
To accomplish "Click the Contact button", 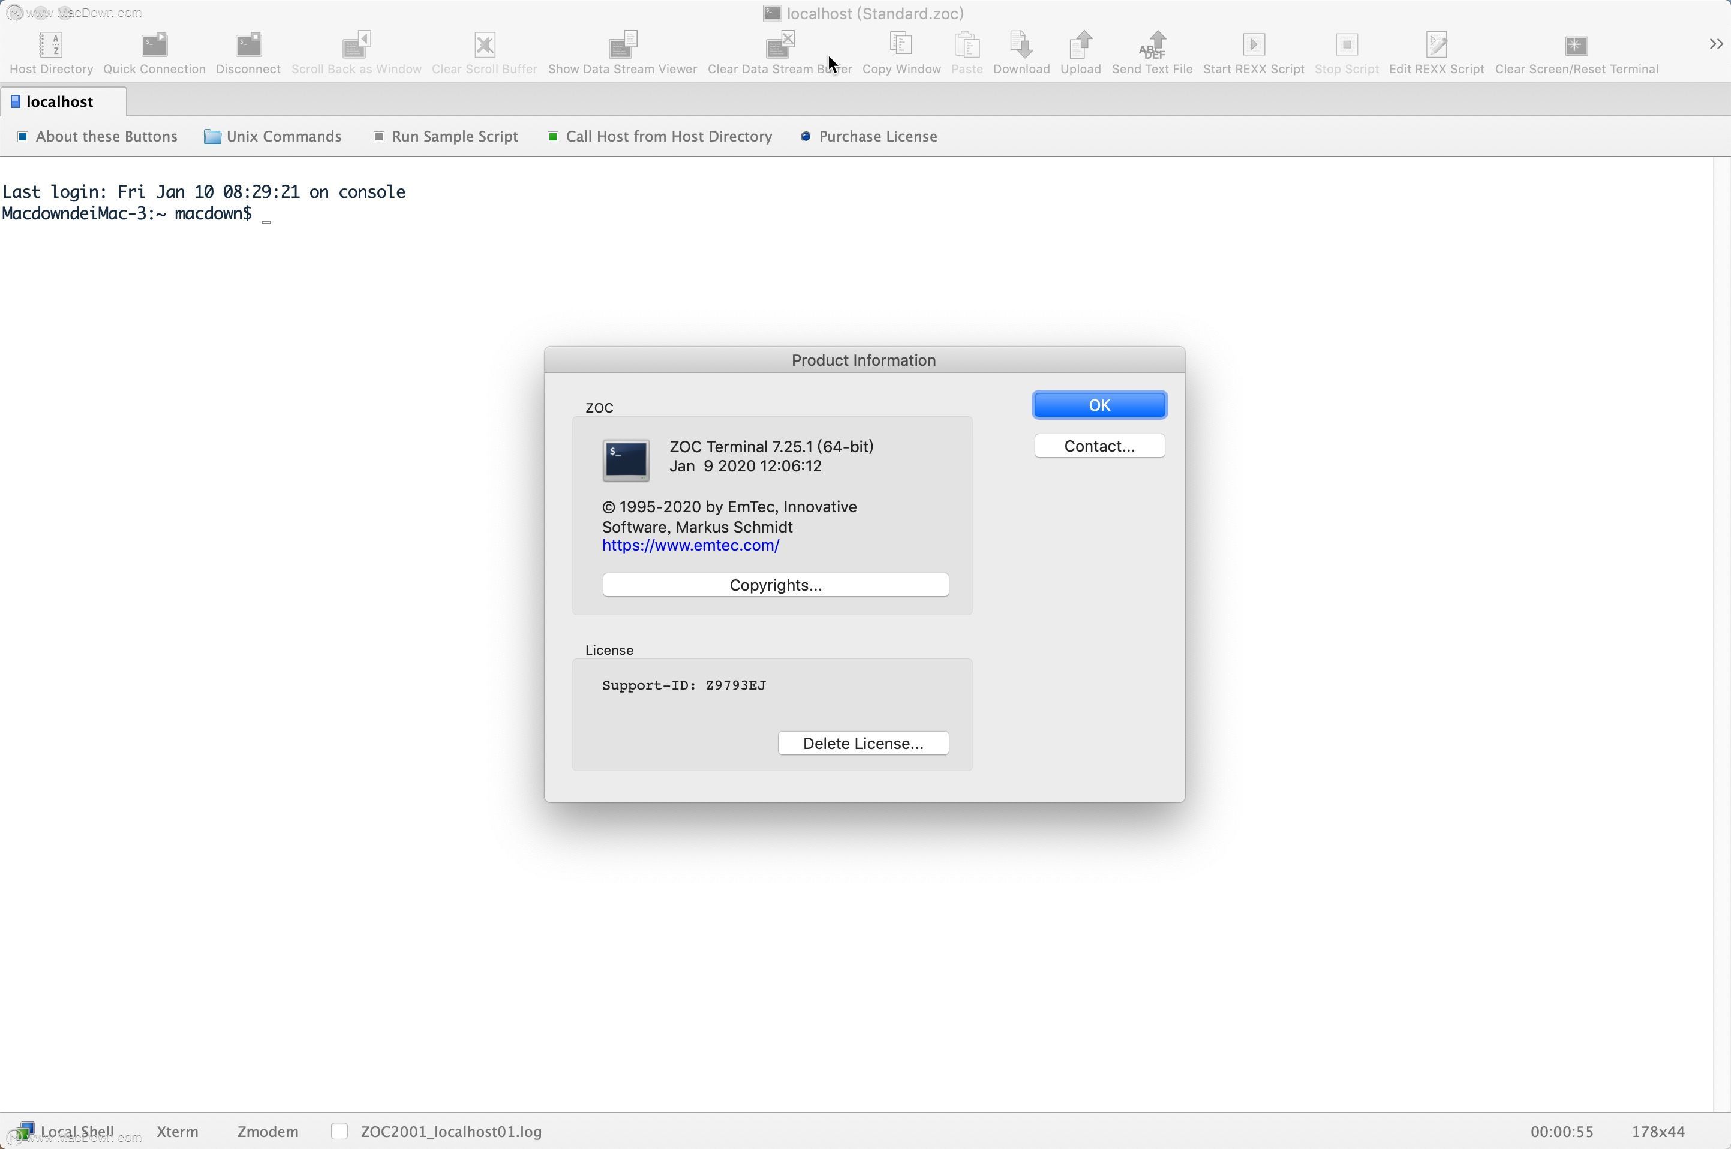I will [x=1100, y=446].
